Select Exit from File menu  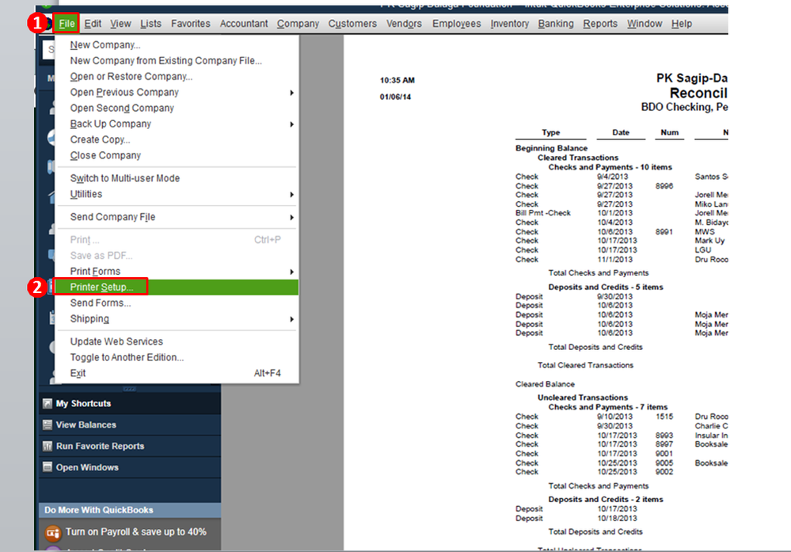tap(177, 373)
